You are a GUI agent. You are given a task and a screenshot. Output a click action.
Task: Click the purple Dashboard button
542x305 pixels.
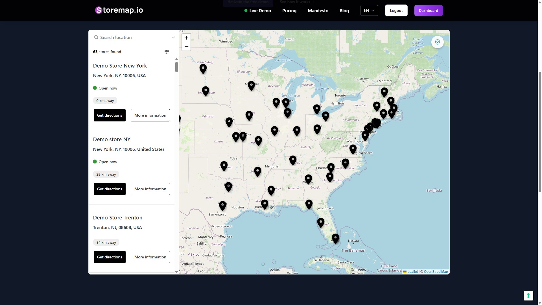[x=428, y=10]
